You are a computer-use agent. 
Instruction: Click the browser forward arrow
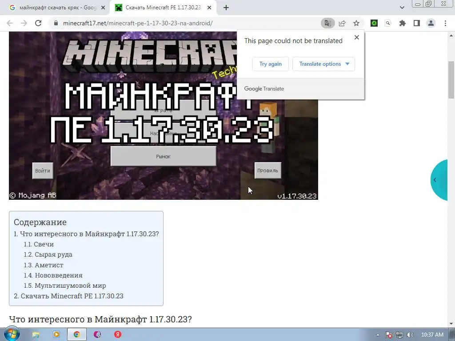[x=24, y=23]
